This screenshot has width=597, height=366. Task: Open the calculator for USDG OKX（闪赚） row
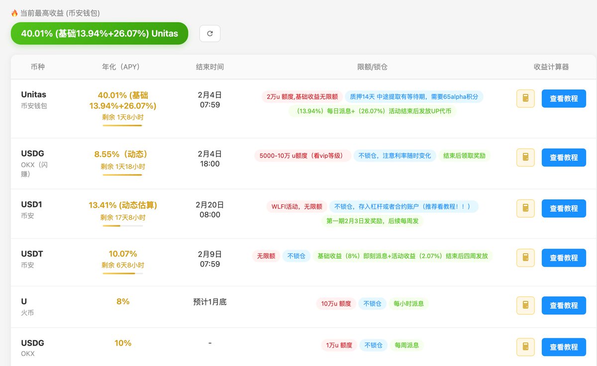pos(525,157)
